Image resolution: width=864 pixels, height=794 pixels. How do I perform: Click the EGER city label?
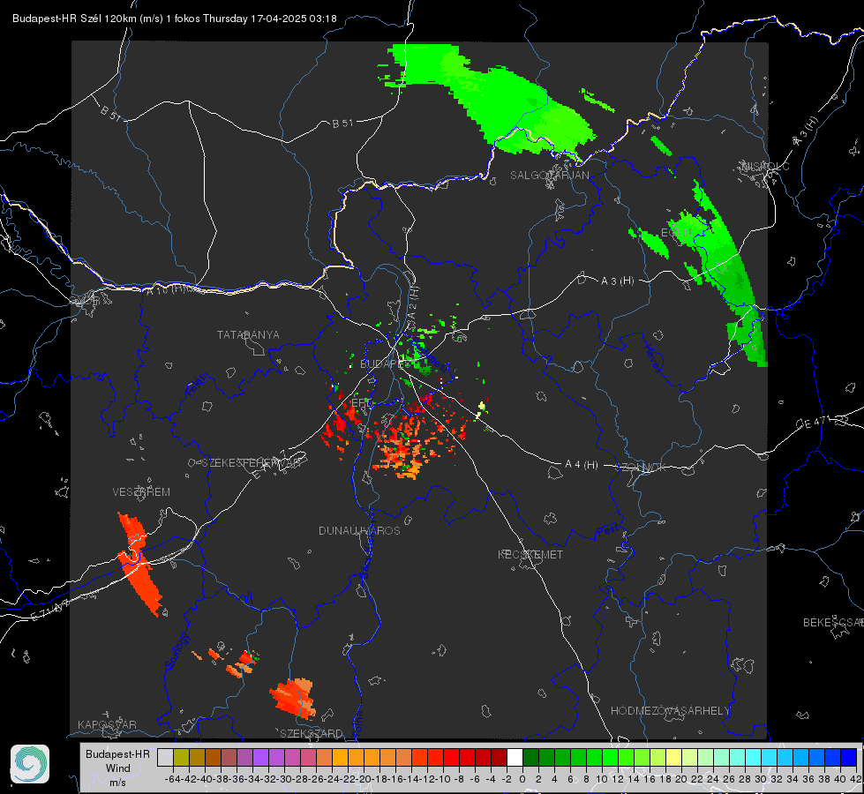pyautogui.click(x=675, y=233)
